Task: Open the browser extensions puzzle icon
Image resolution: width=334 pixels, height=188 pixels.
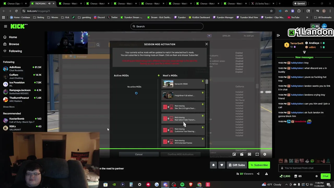Action: pos(299,11)
